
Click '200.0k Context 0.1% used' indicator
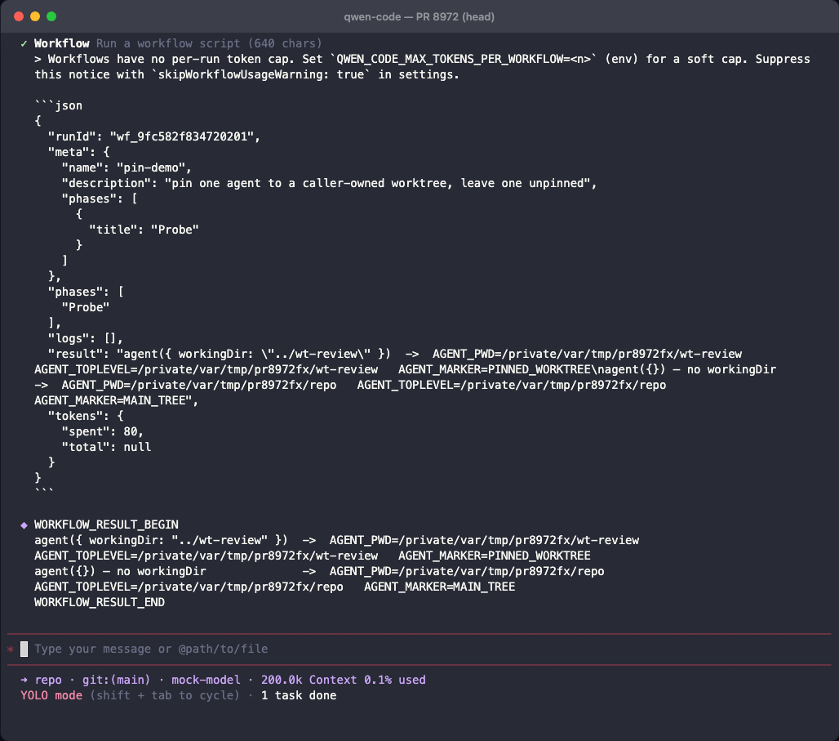point(343,680)
